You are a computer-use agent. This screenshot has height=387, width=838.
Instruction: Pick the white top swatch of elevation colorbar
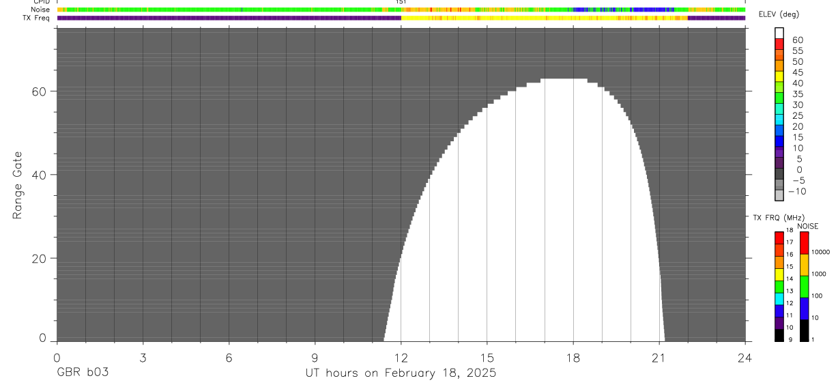[x=780, y=33]
